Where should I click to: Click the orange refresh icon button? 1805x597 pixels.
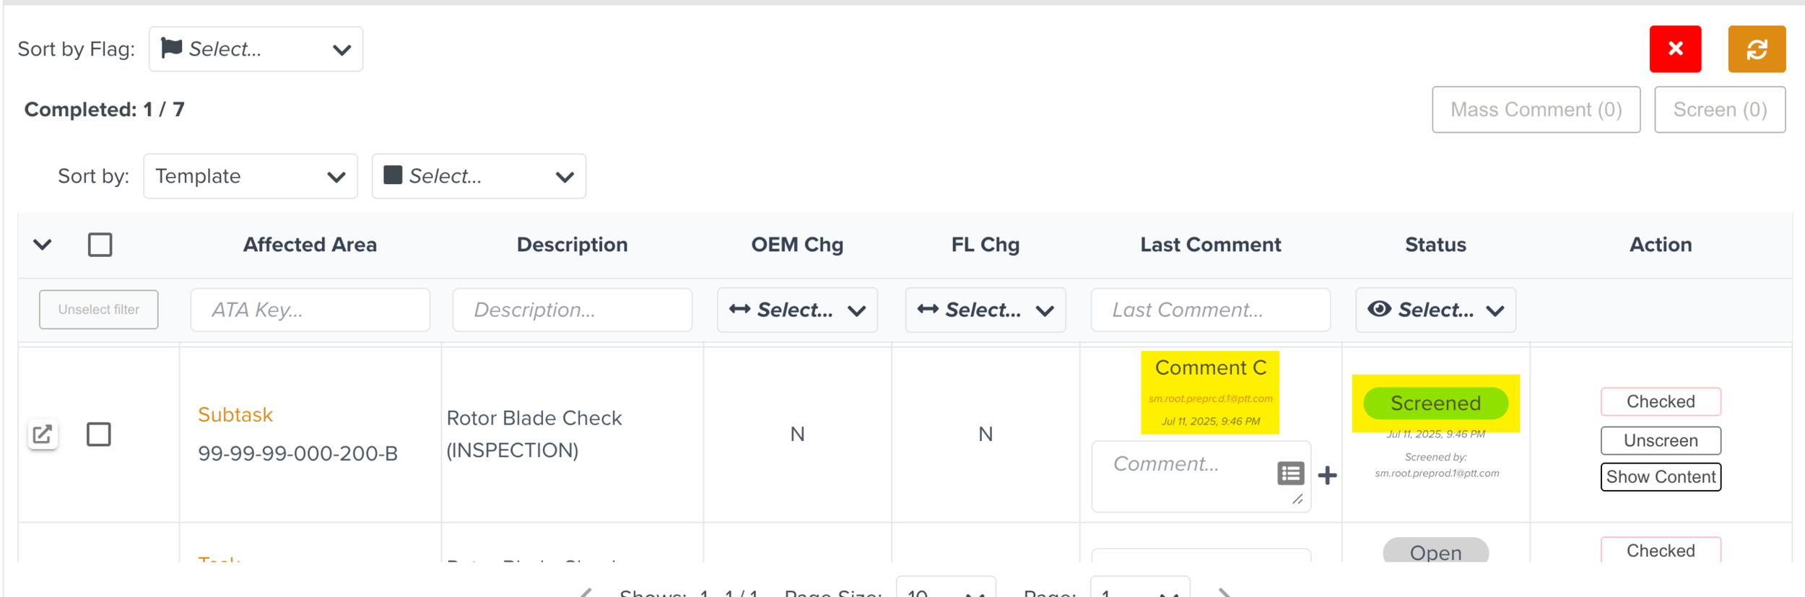point(1756,49)
